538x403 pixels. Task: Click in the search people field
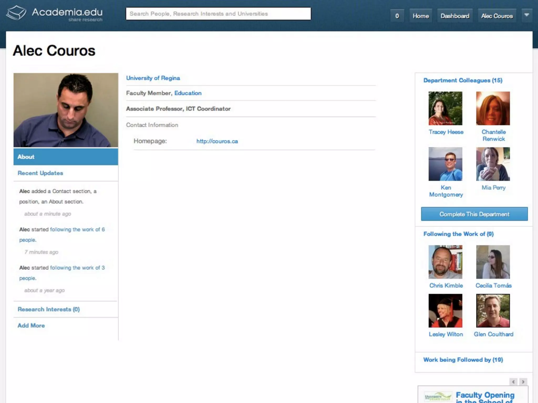(x=218, y=14)
